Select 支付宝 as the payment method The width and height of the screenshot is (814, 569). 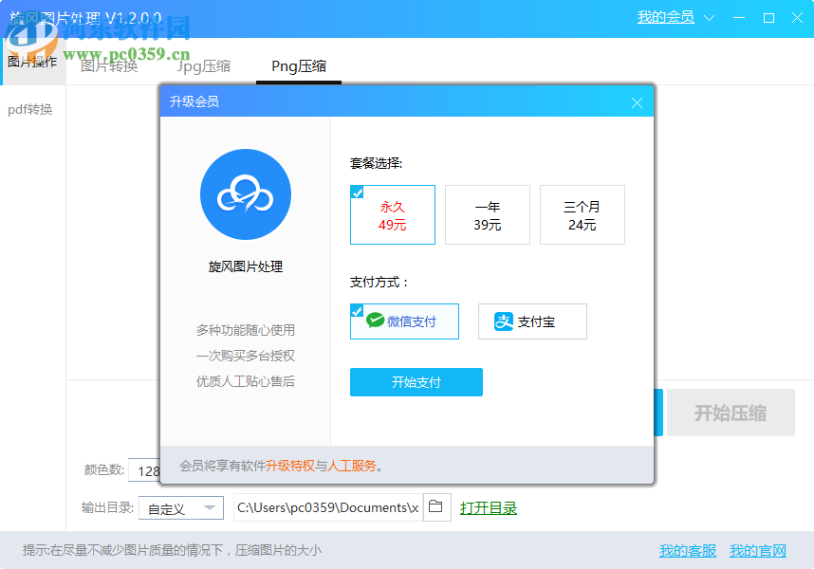click(532, 321)
